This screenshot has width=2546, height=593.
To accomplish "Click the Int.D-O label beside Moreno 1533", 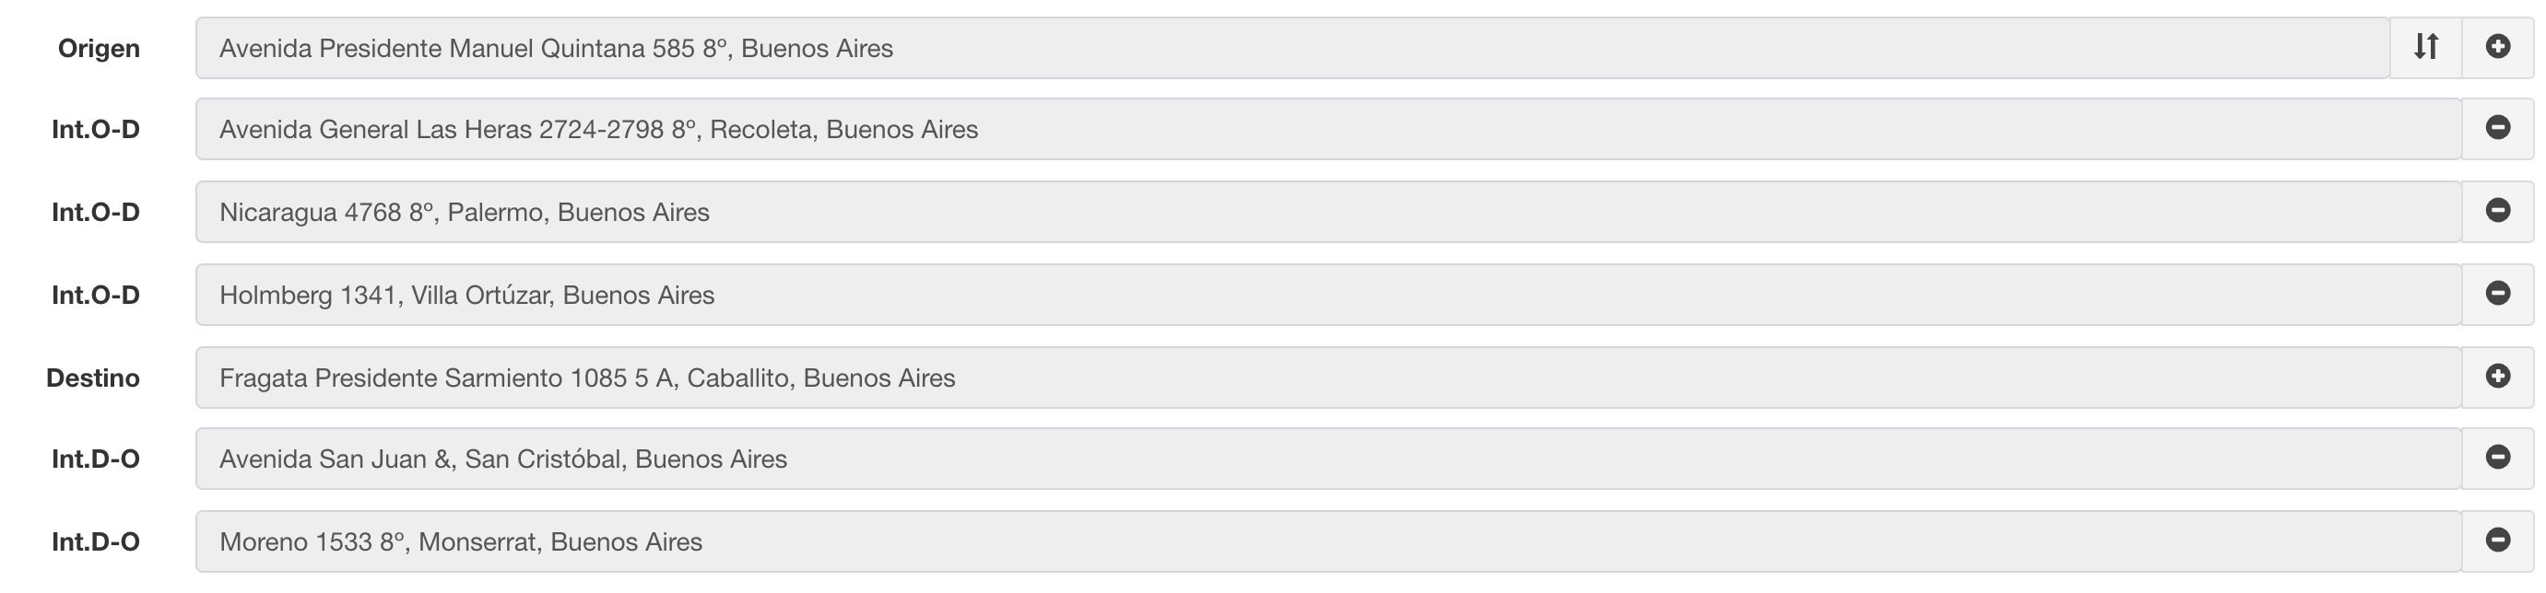I will coord(96,541).
